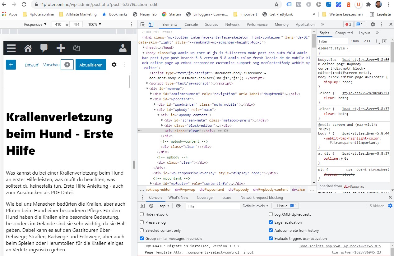Toggle the transparent color swatch in Styles
Viewport: 394px width, 256px height.
click(x=332, y=143)
